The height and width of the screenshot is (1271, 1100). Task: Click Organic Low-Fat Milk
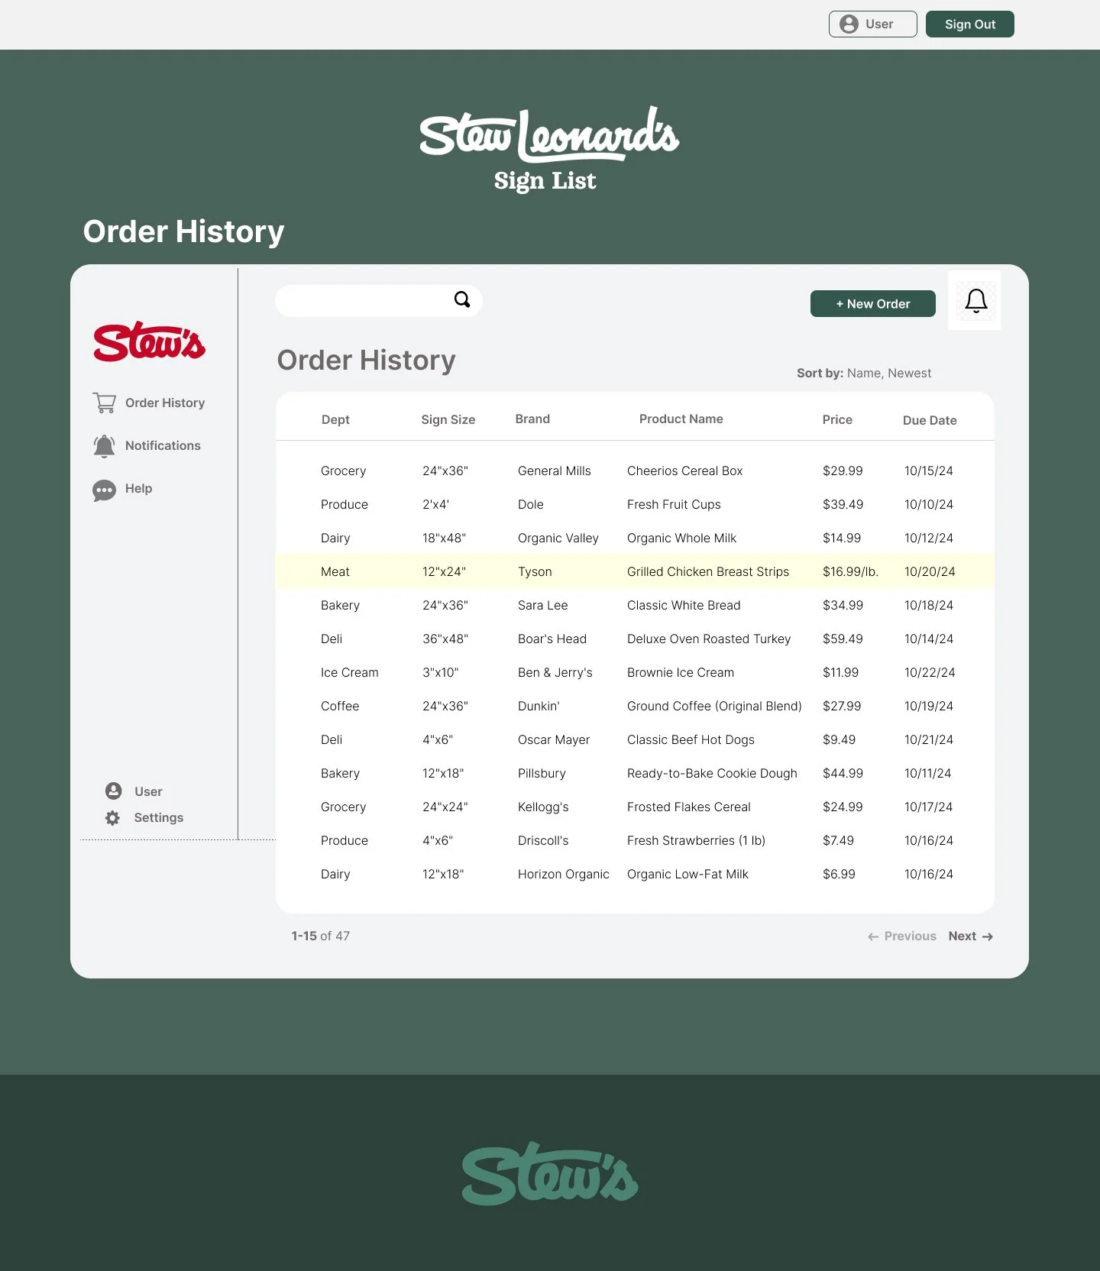point(687,875)
